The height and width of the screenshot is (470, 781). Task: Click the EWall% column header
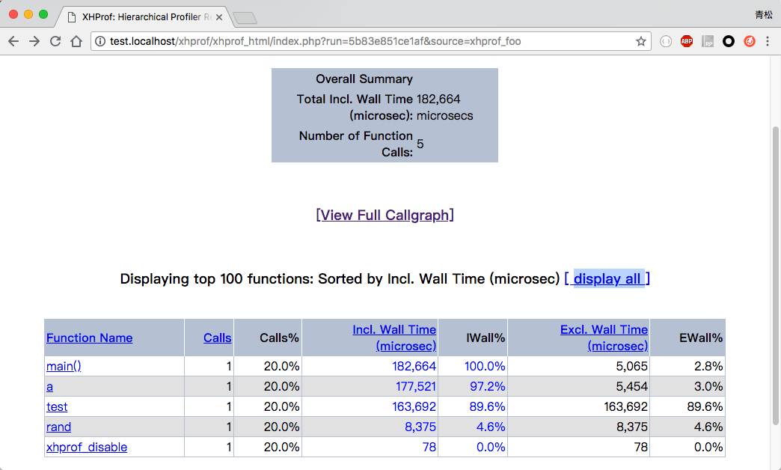pyautogui.click(x=701, y=338)
